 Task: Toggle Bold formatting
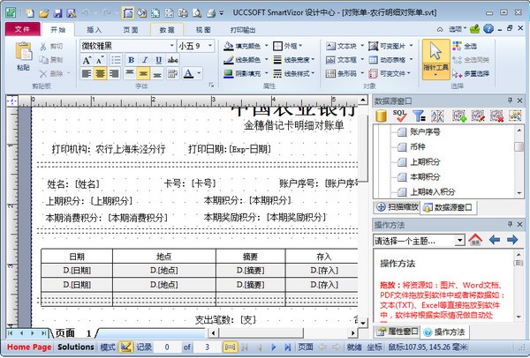(131, 60)
